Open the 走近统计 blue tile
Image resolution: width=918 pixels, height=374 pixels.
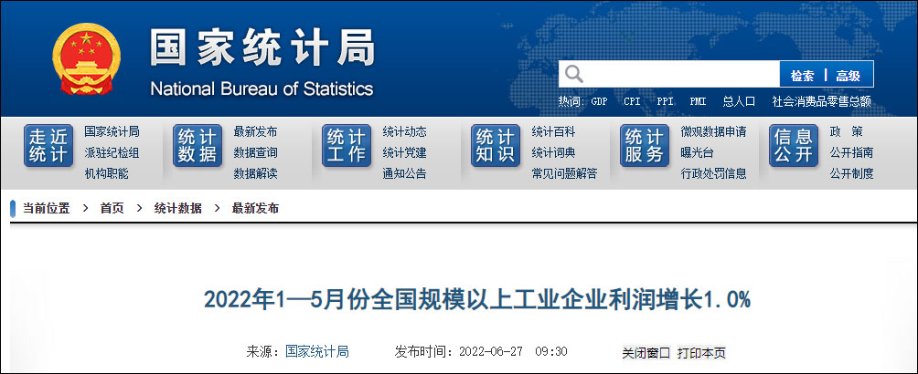[x=48, y=146]
